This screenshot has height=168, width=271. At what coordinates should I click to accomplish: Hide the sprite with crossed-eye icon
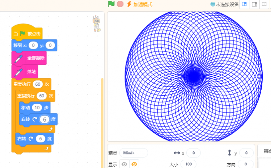click(x=134, y=164)
